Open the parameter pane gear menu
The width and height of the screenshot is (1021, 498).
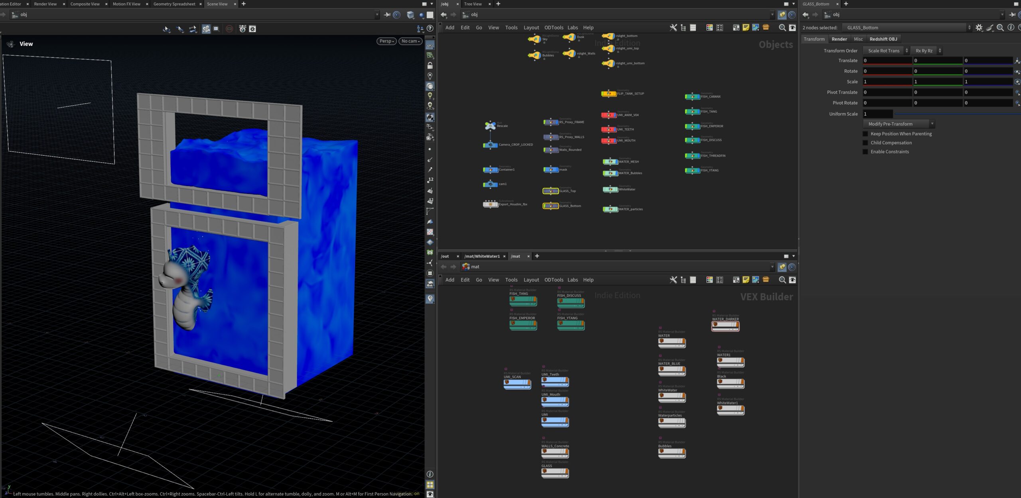[979, 27]
